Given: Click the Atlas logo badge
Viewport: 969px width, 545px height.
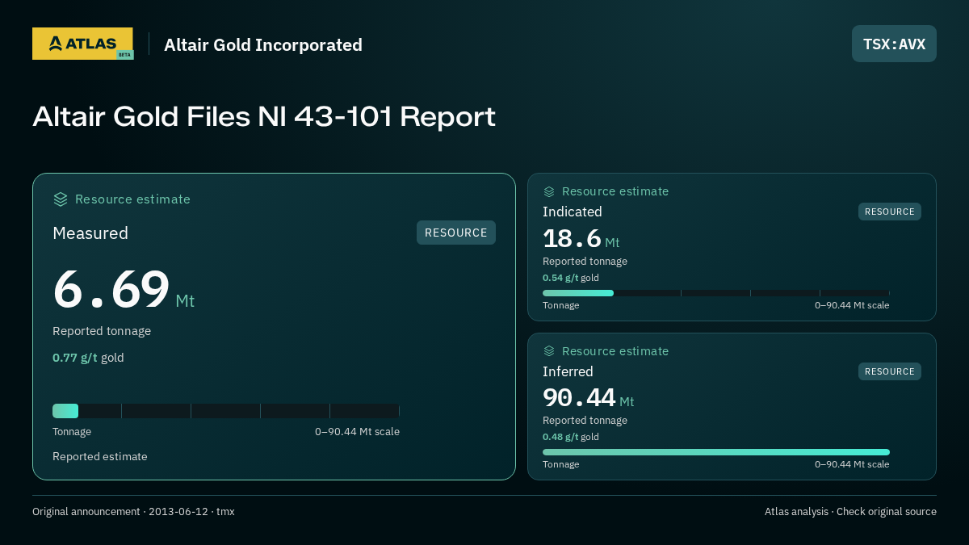Looking at the screenshot, I should [82, 44].
